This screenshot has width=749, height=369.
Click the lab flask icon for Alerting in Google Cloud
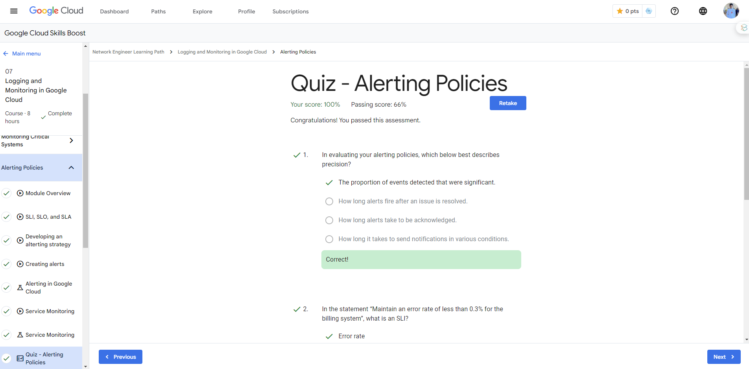pos(20,288)
